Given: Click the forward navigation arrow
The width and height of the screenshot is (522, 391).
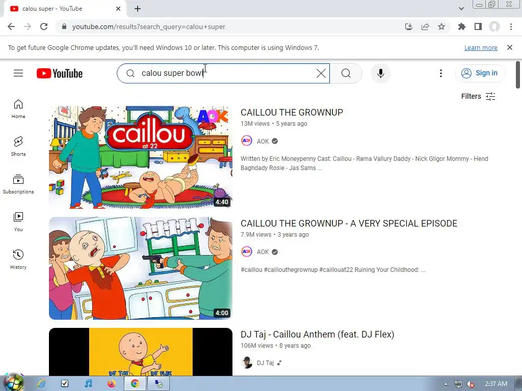Looking at the screenshot, I should click(28, 26).
